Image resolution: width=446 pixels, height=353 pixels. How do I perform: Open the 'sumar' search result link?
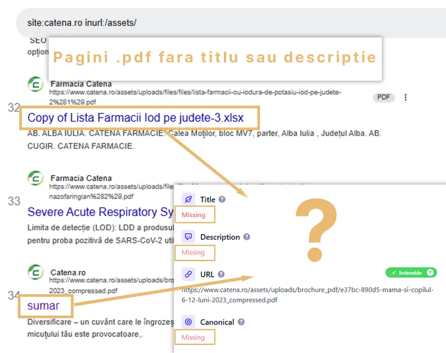pos(43,306)
